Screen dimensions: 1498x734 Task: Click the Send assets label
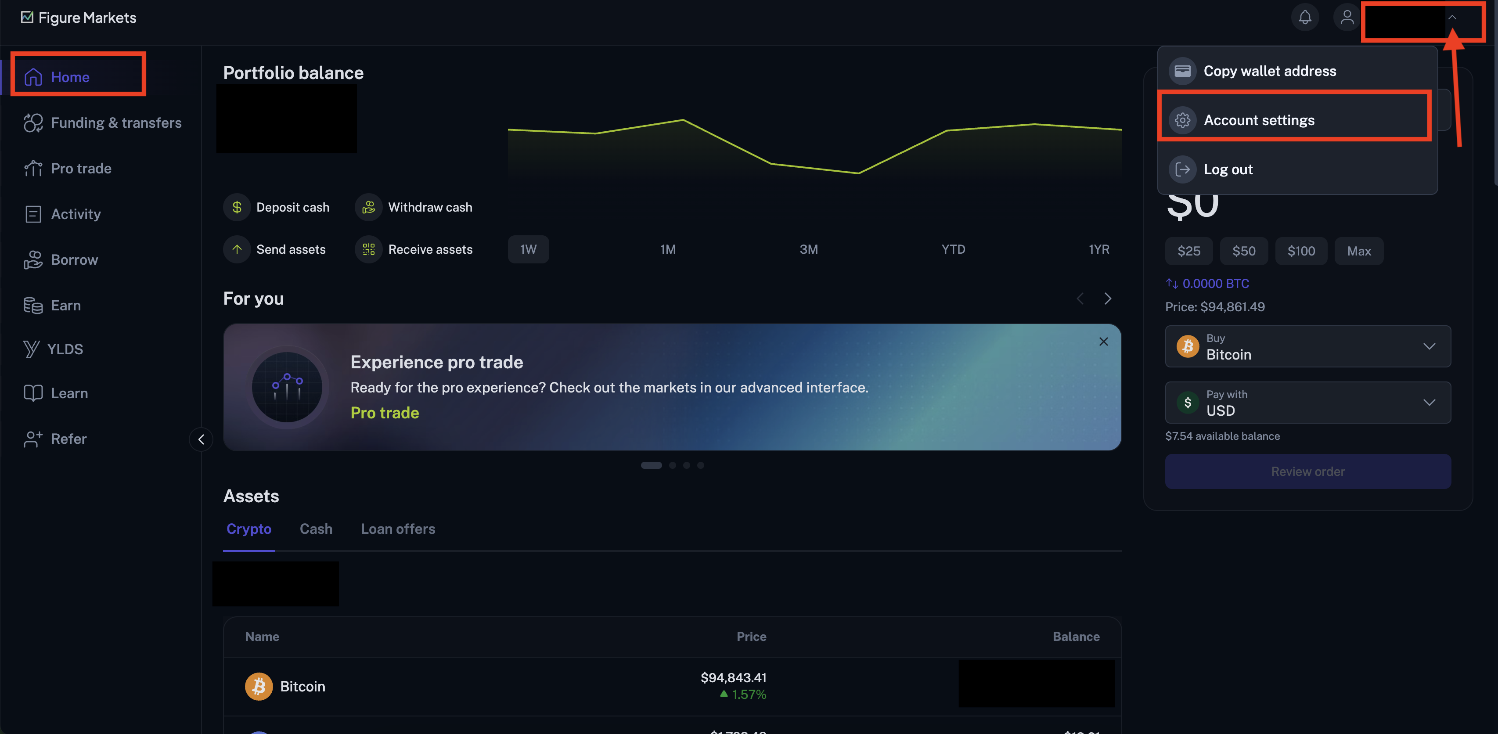click(291, 249)
